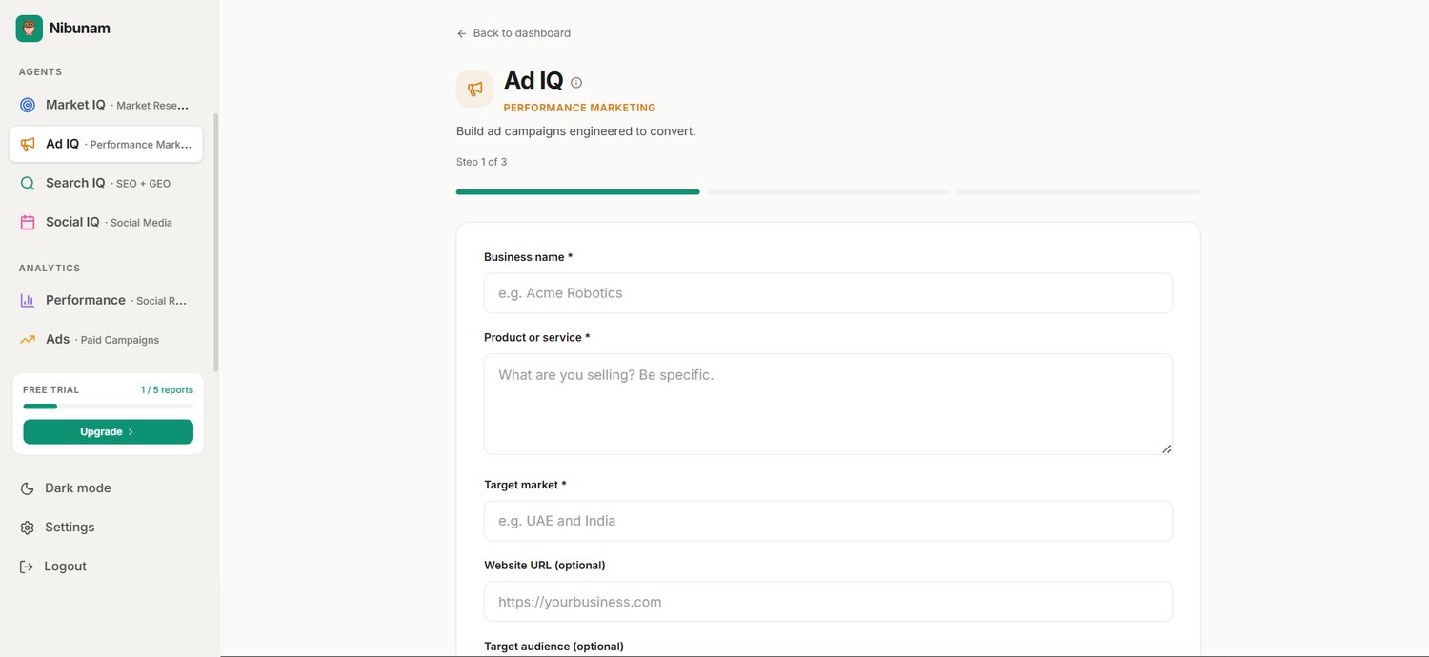Click the Website URL input field
The width and height of the screenshot is (1429, 657).
point(828,602)
